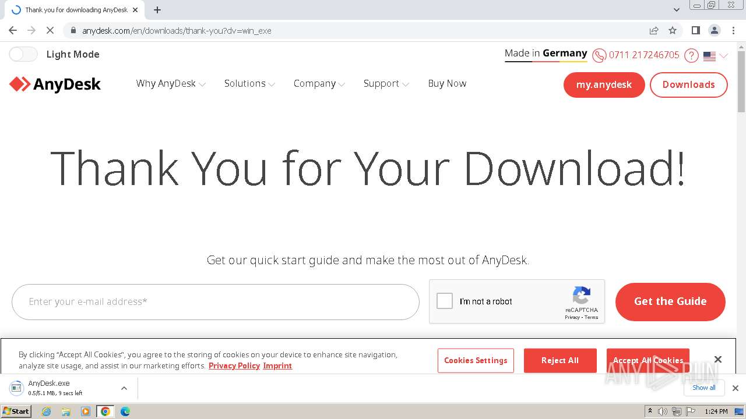Bookmark this page with the star

673,30
